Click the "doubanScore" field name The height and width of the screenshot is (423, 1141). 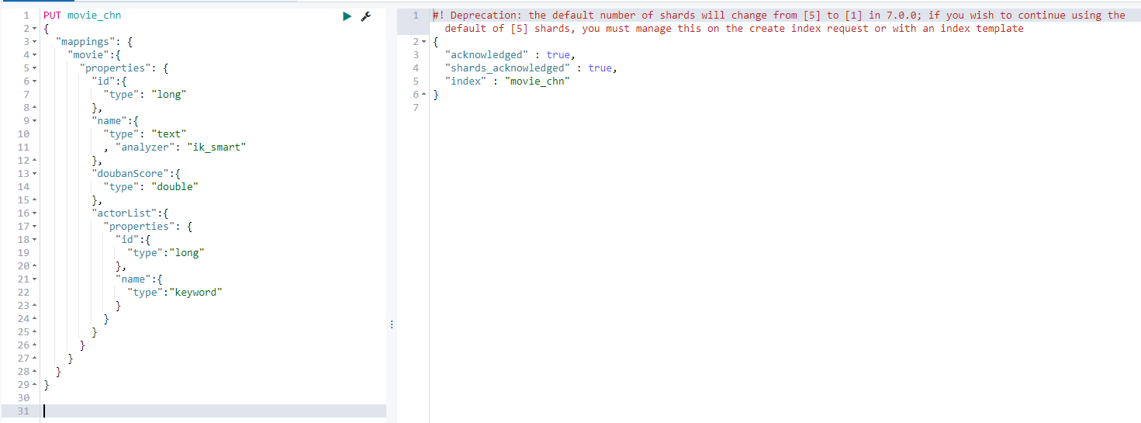tap(130, 174)
